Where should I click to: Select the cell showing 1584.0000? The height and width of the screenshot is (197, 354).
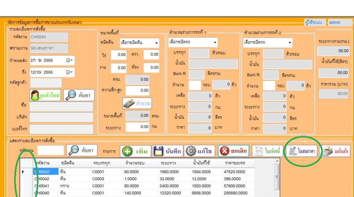coord(206,172)
